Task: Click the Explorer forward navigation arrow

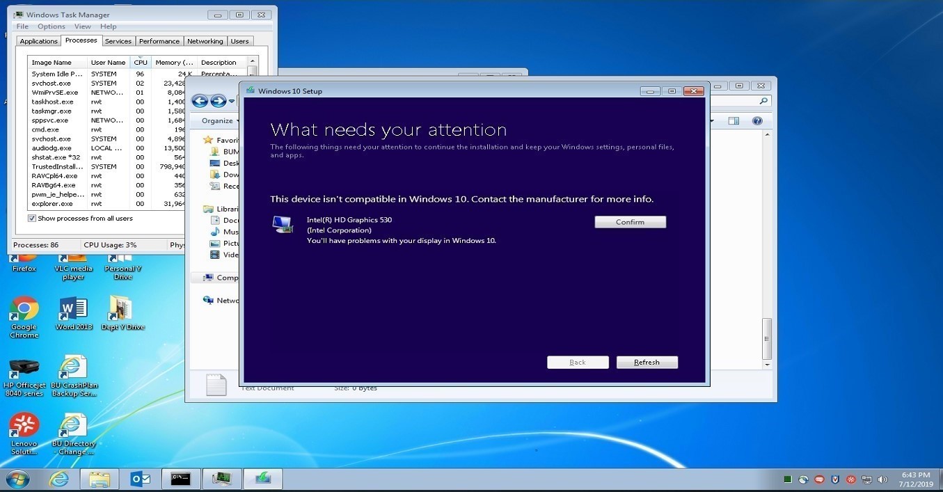Action: [219, 101]
